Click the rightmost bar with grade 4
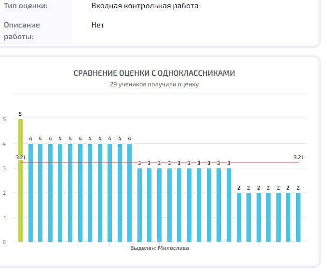Viewport: 327px width, 274px height. point(129,193)
